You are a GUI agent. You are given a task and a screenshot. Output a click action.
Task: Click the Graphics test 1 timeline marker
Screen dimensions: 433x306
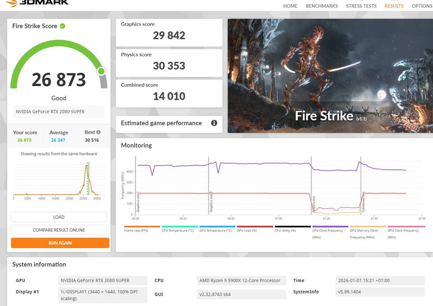coord(136,186)
